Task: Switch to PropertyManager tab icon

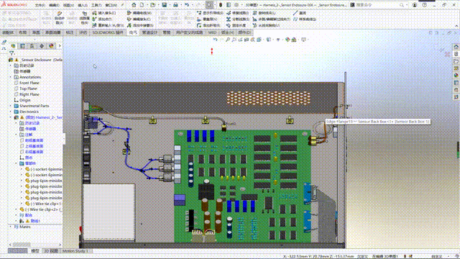Action: (22, 46)
